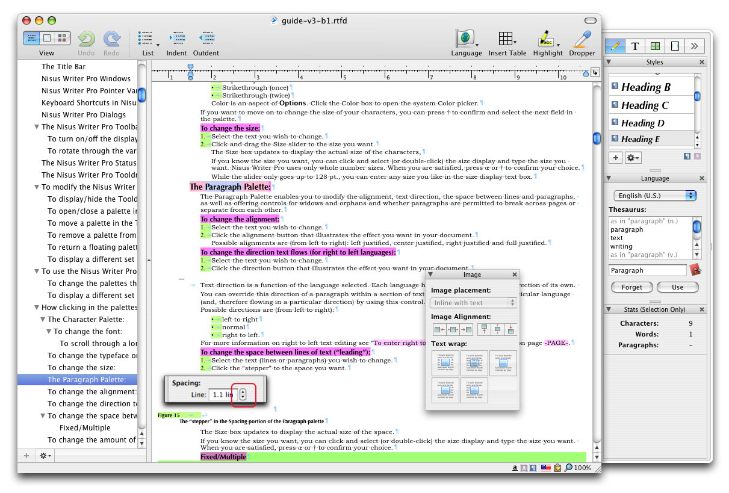This screenshot has width=729, height=493.
Task: Close the floating Image palette
Action: coord(515,274)
